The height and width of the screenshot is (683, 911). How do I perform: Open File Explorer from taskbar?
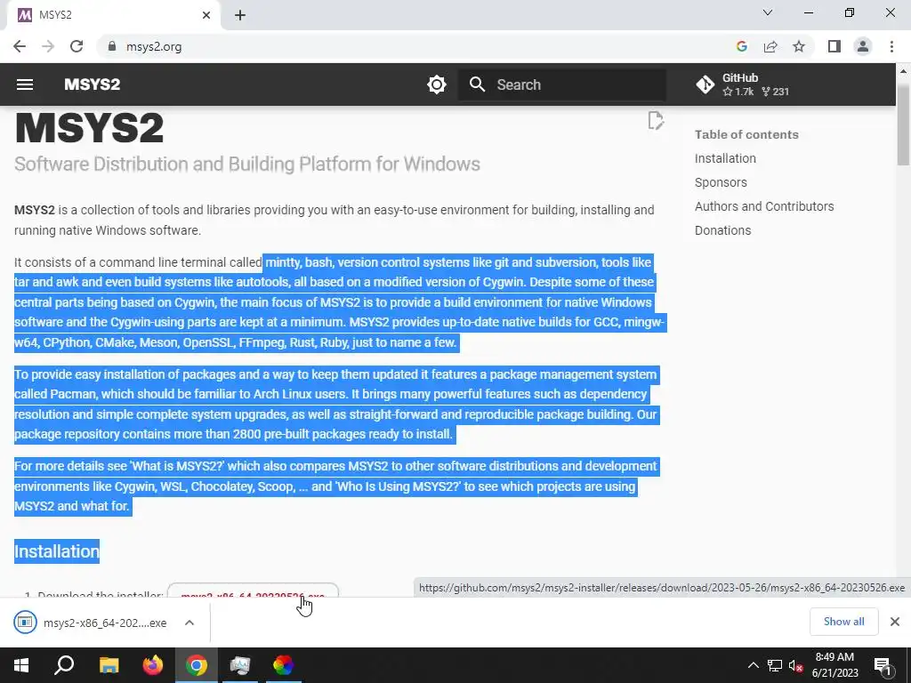pos(109,665)
